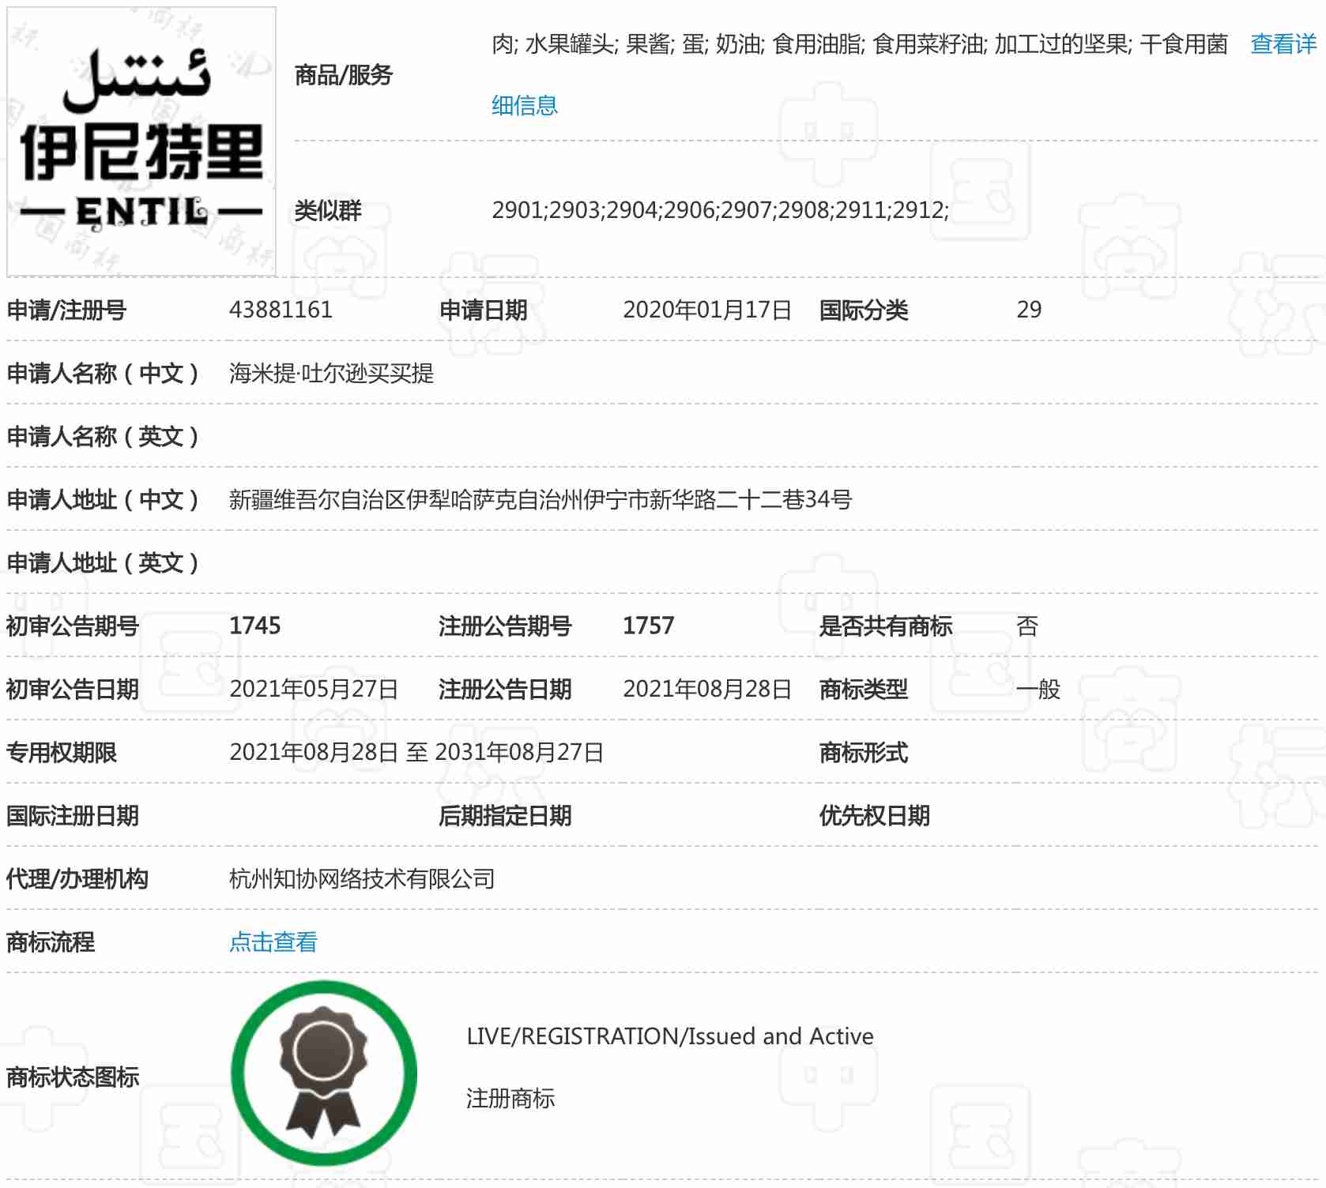Click preliminary announcement date 2021年05月27日
Screen dimensions: 1326x1188
click(x=313, y=689)
